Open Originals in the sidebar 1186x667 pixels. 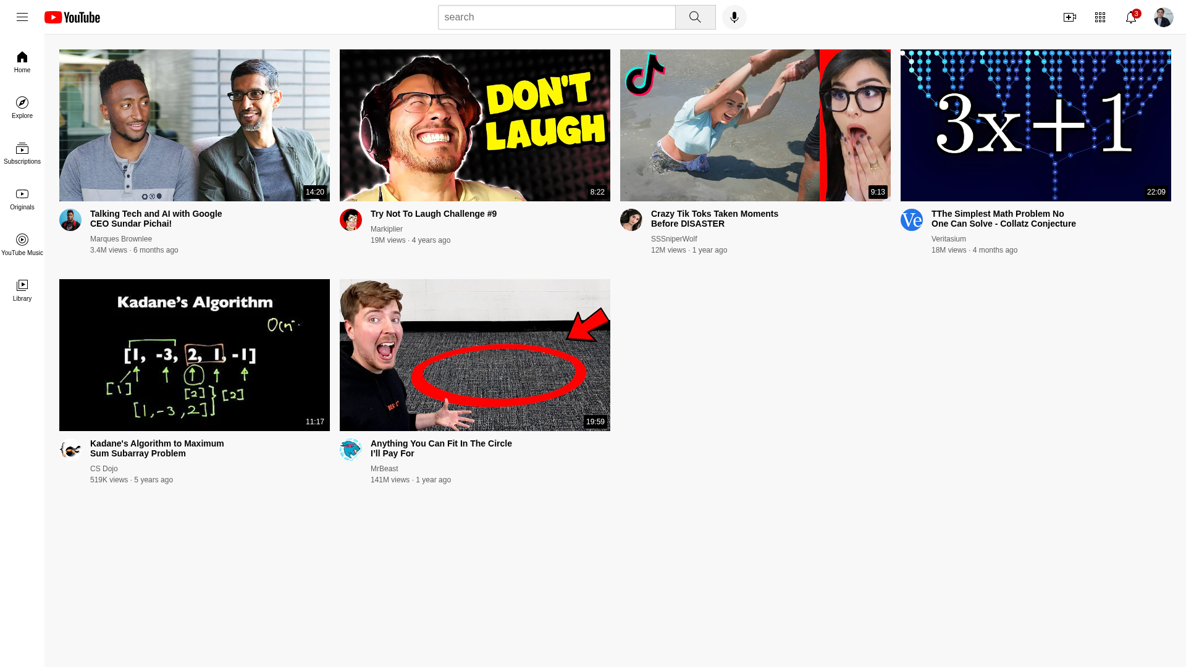click(x=22, y=199)
